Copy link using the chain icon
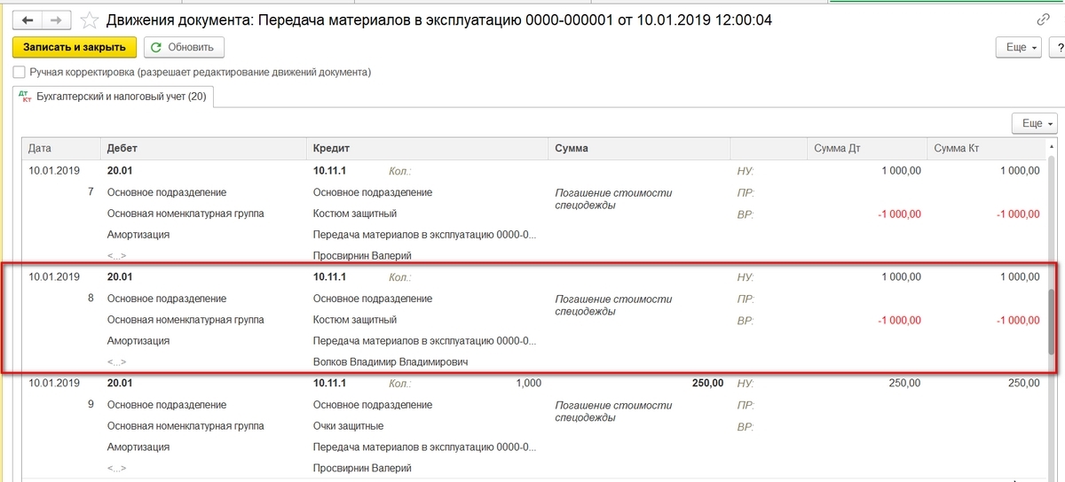 pos(1043,19)
